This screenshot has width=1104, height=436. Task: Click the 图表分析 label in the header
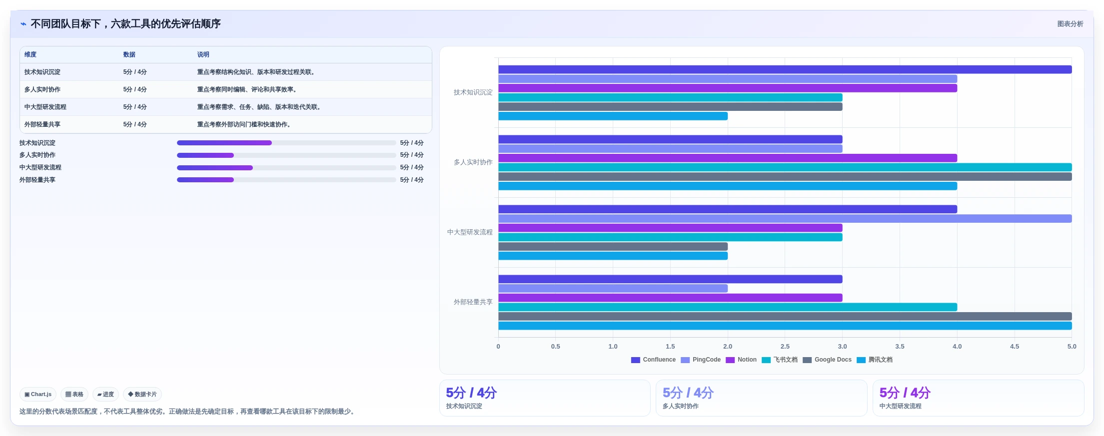(1070, 24)
